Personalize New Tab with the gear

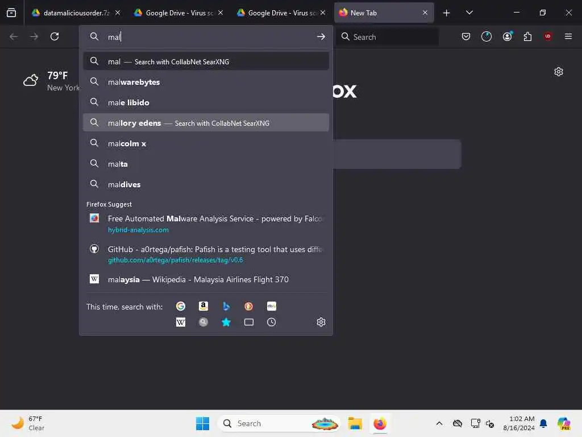(x=559, y=72)
